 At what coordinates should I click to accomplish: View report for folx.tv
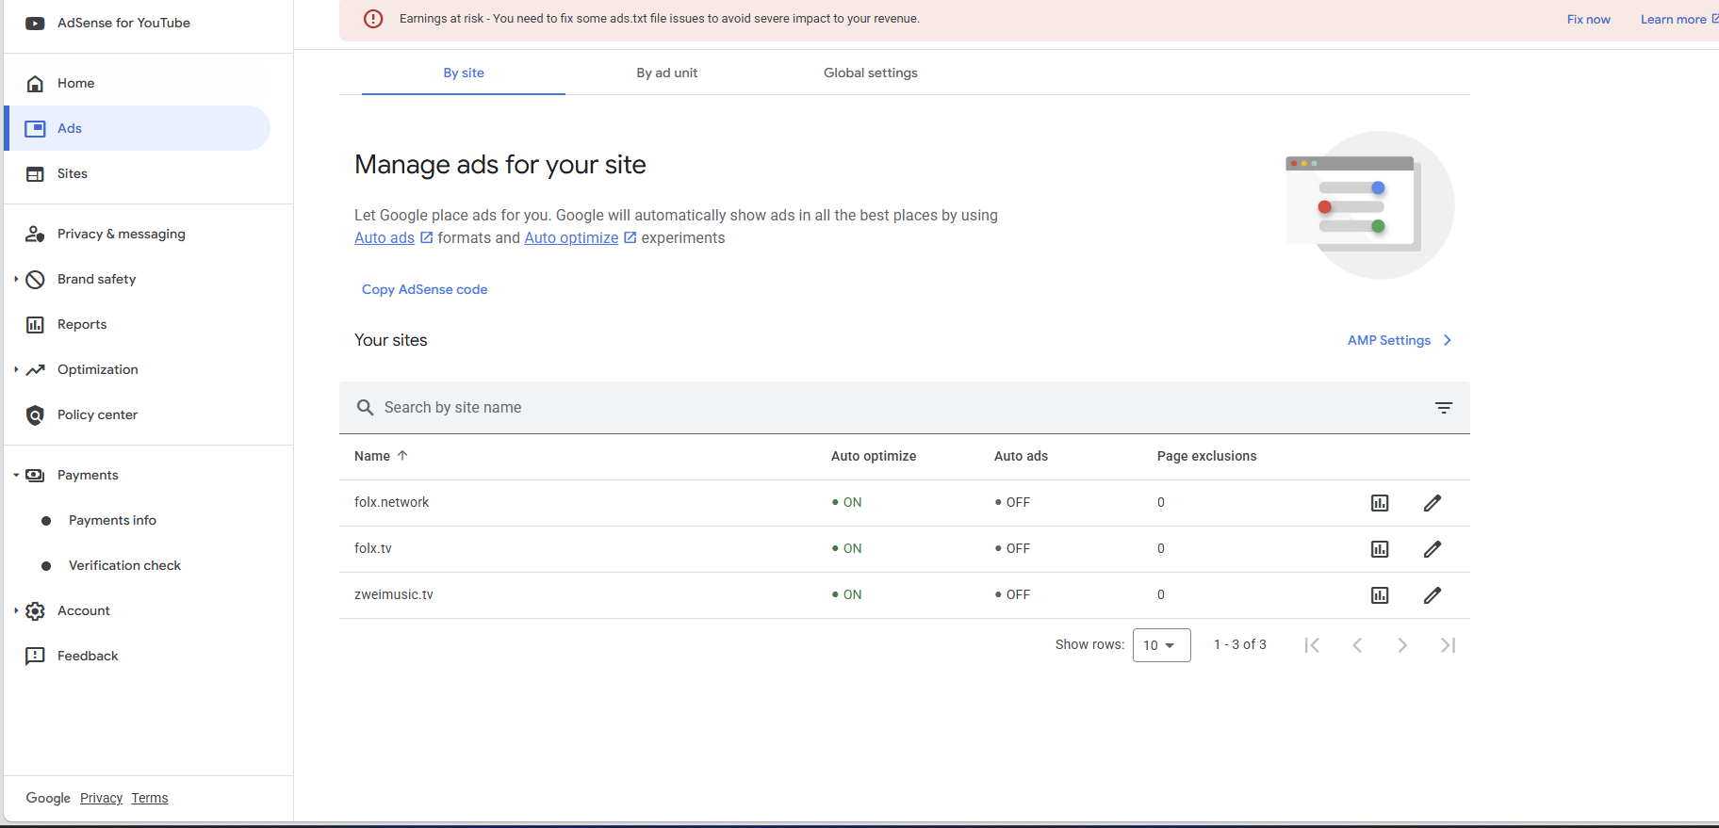tap(1380, 549)
